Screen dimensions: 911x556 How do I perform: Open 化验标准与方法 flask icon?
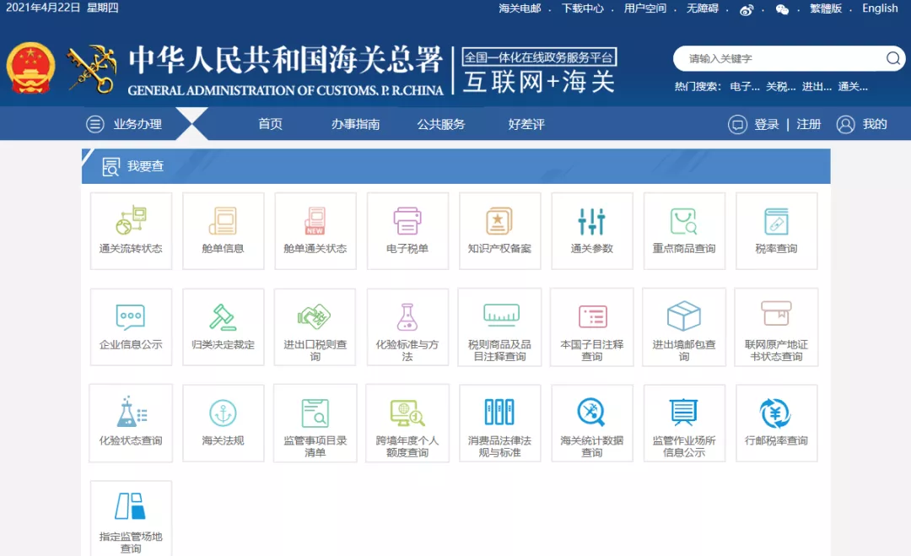coord(407,316)
